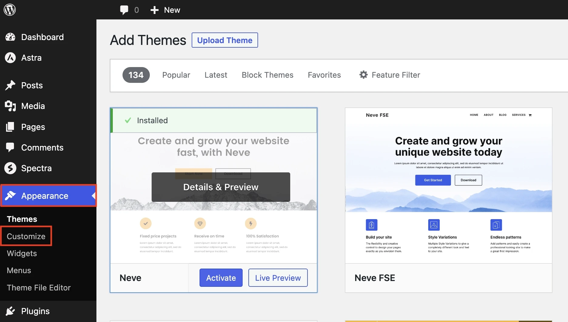Screen dimensions: 568x322
Task: Show the Block Themes tab
Action: click(x=267, y=75)
